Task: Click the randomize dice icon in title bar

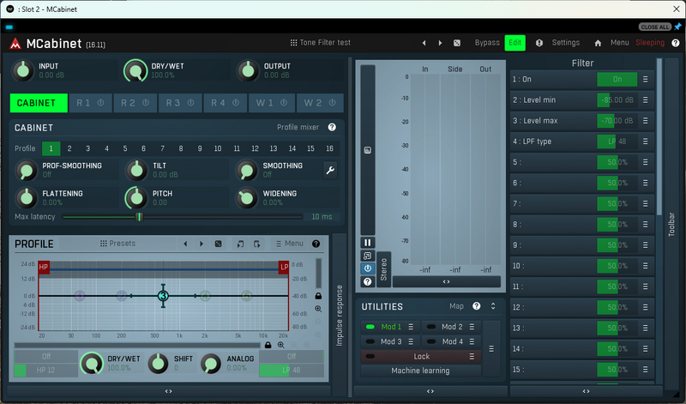Action: tap(457, 43)
